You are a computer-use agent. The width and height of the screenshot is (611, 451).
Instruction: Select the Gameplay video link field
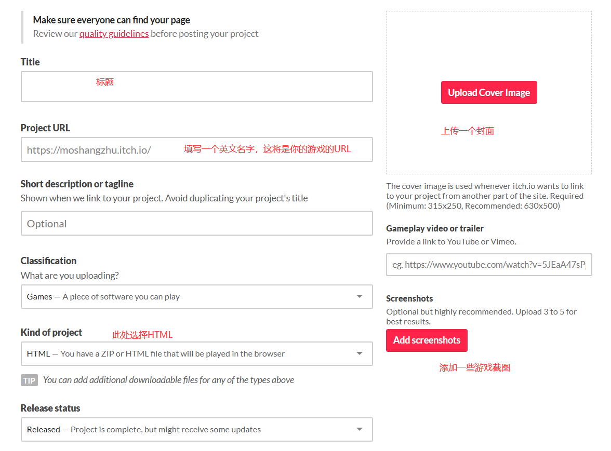coord(488,265)
